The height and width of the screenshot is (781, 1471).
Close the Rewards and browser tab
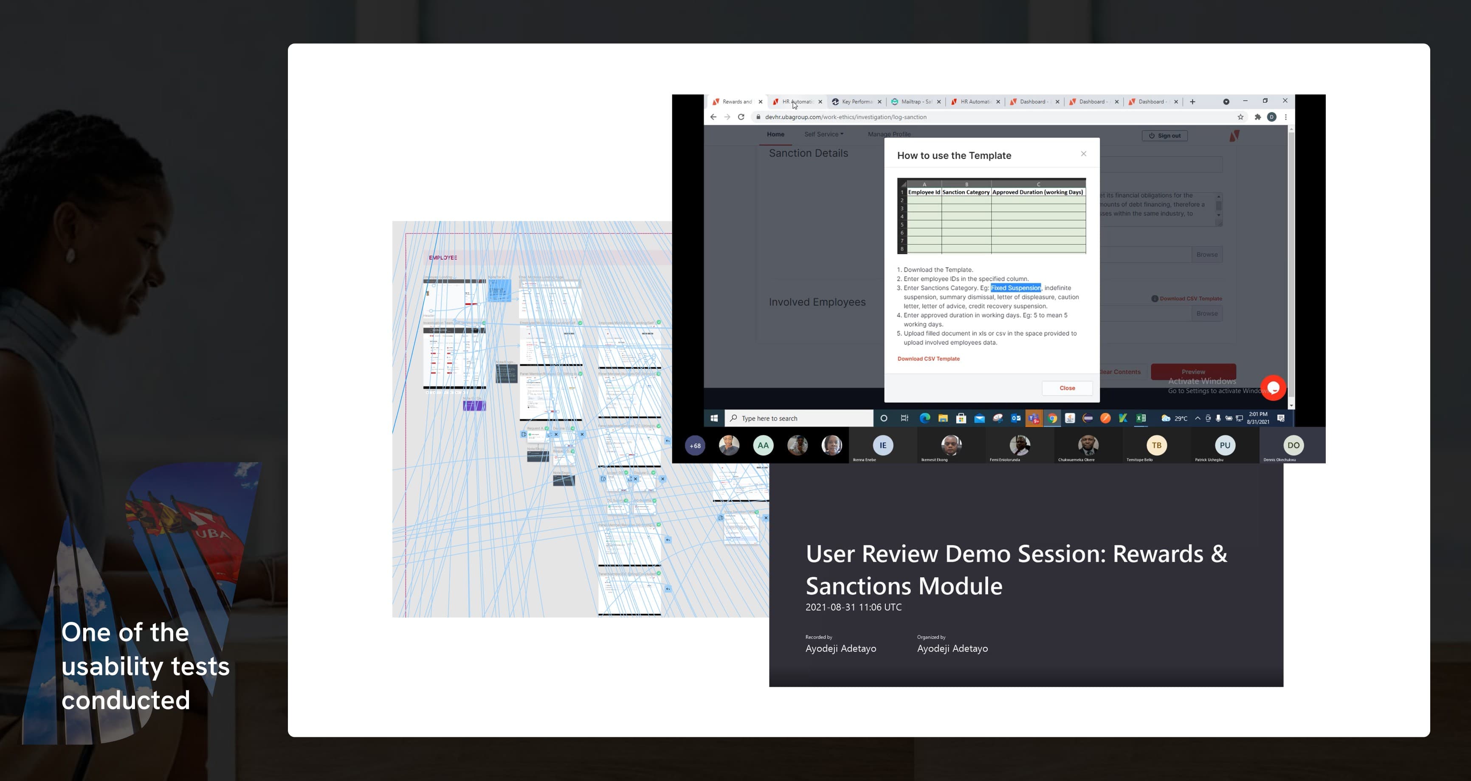760,101
